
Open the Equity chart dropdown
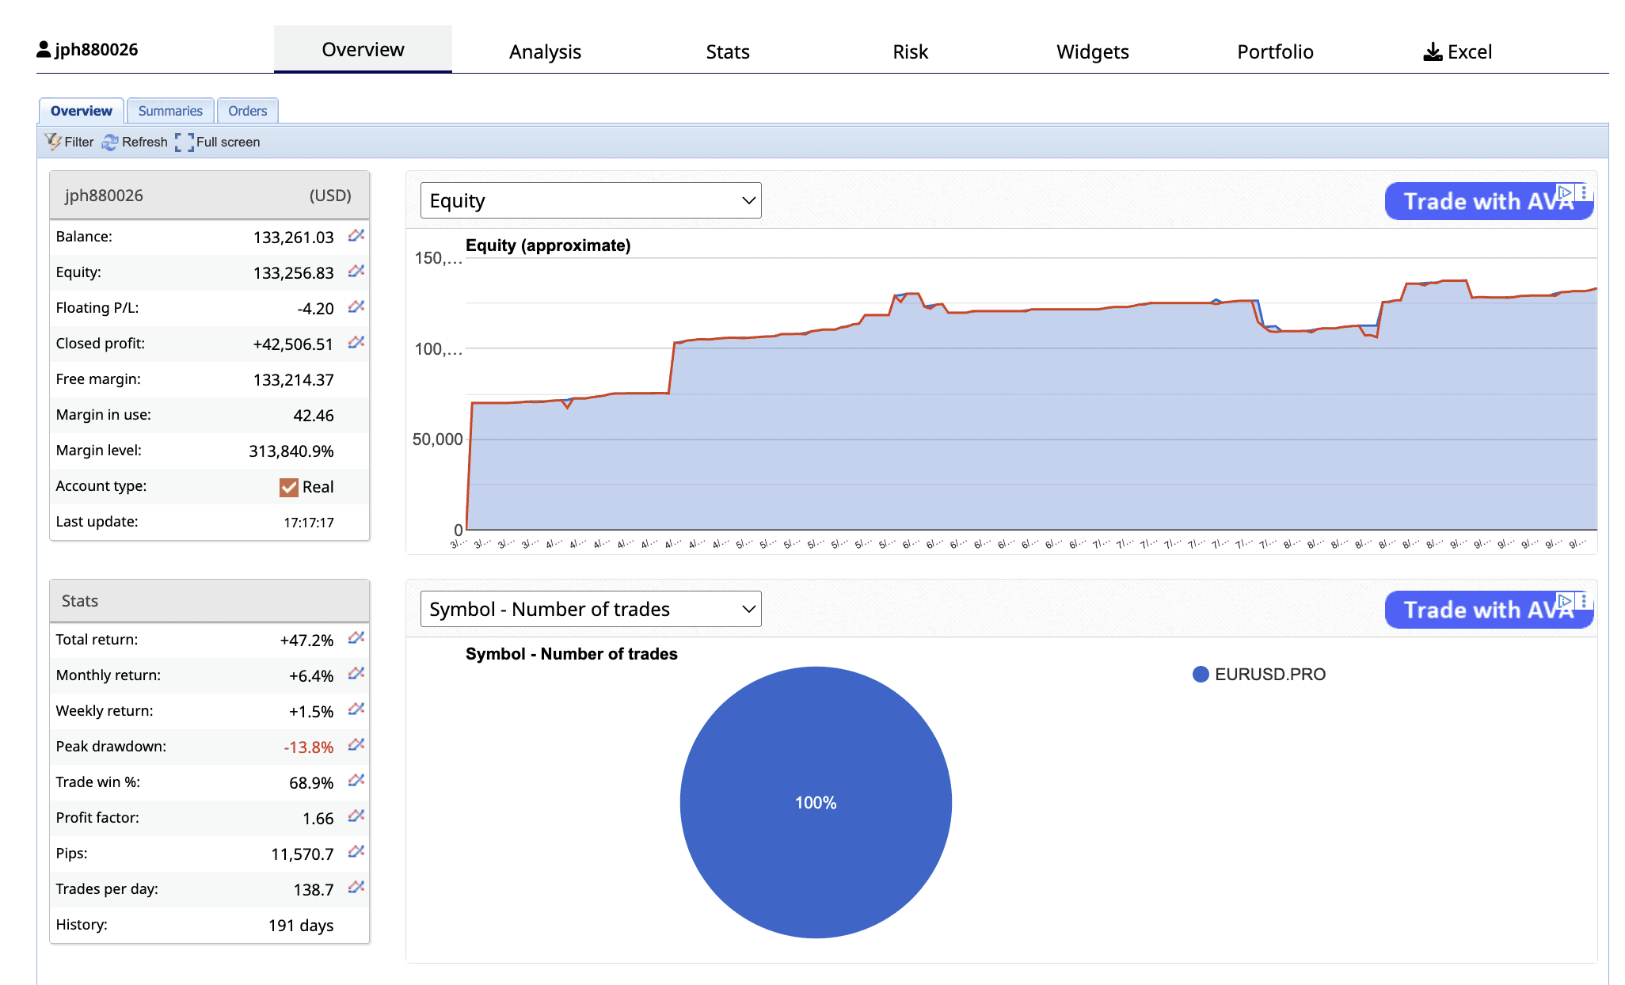coord(591,200)
